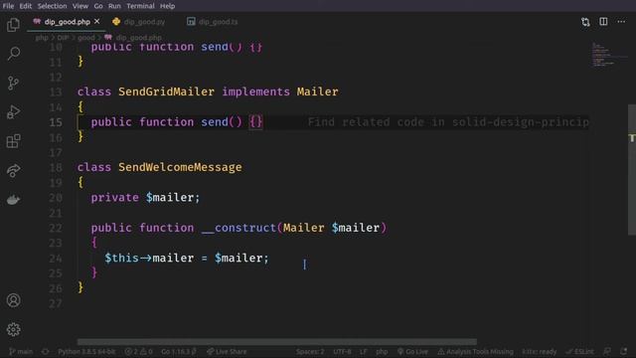Click the Split Editor Right icon
The image size is (636, 358).
coord(603,22)
